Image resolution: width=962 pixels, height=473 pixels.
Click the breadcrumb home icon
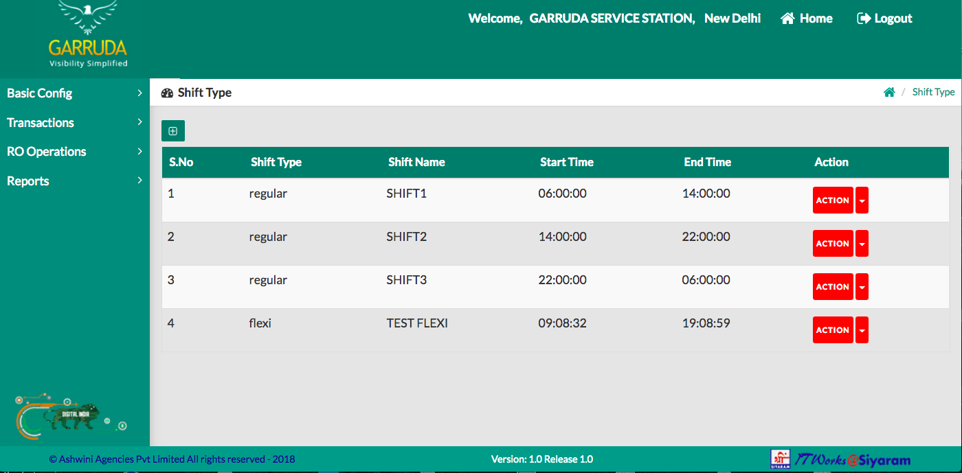(x=889, y=92)
